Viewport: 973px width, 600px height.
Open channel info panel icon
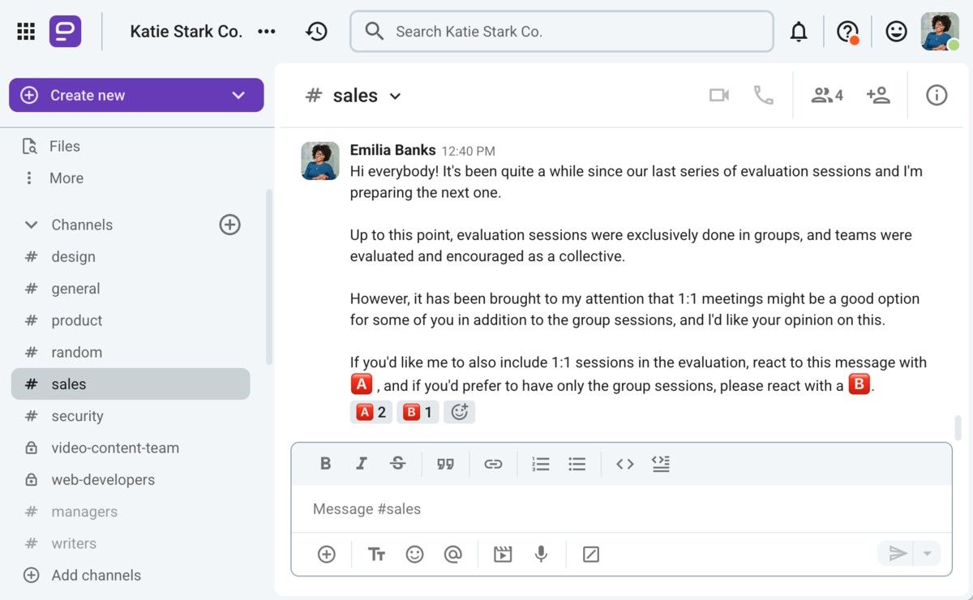coord(937,96)
